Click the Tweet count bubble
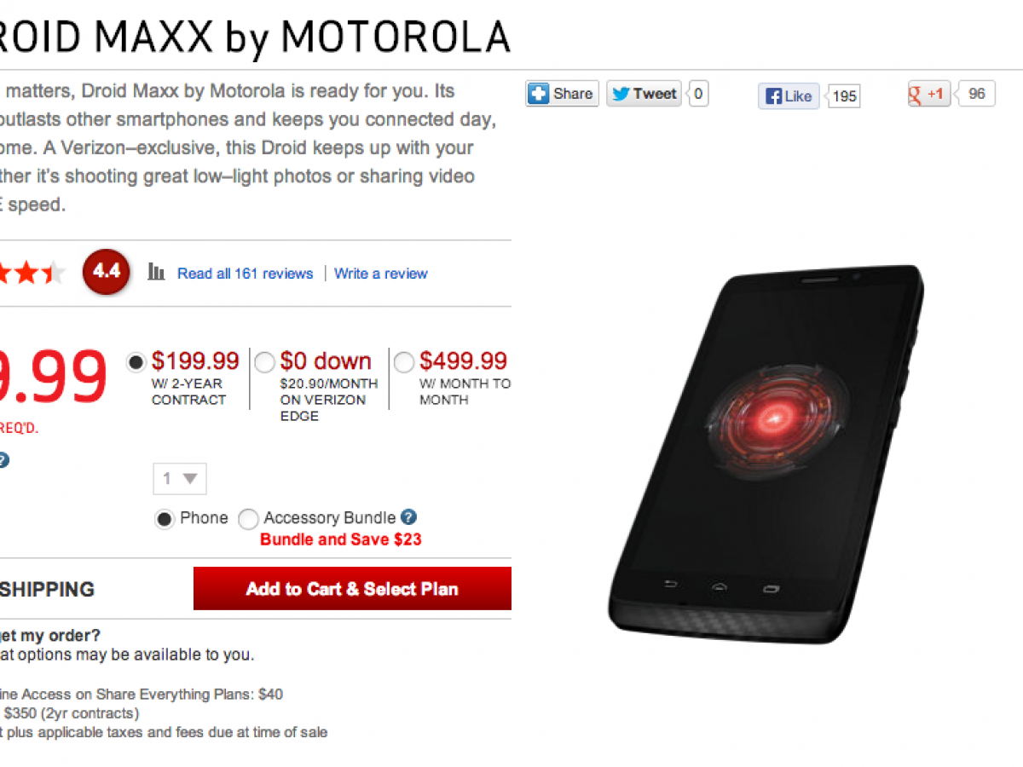1023x767 pixels. [698, 94]
